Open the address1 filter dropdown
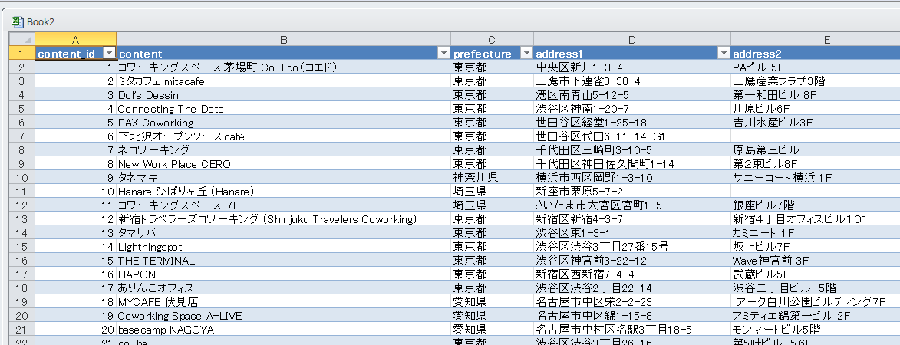 [x=724, y=54]
